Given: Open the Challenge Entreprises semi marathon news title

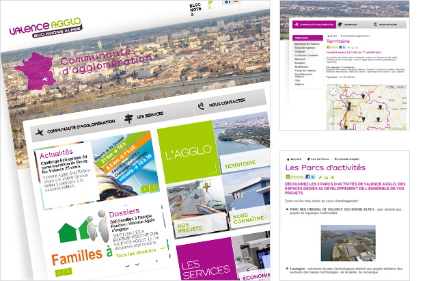Looking at the screenshot, I should point(64,164).
